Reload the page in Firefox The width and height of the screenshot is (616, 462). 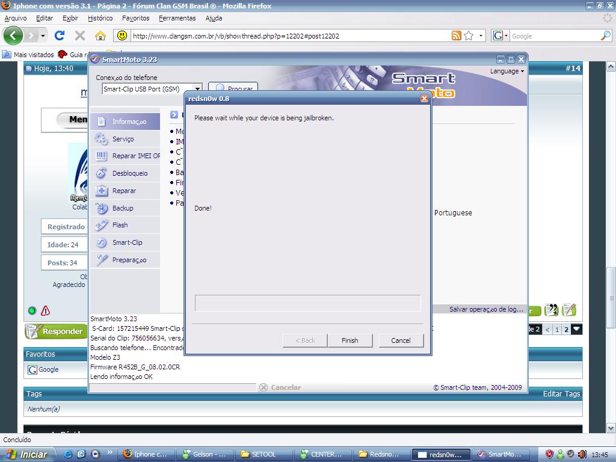point(60,35)
